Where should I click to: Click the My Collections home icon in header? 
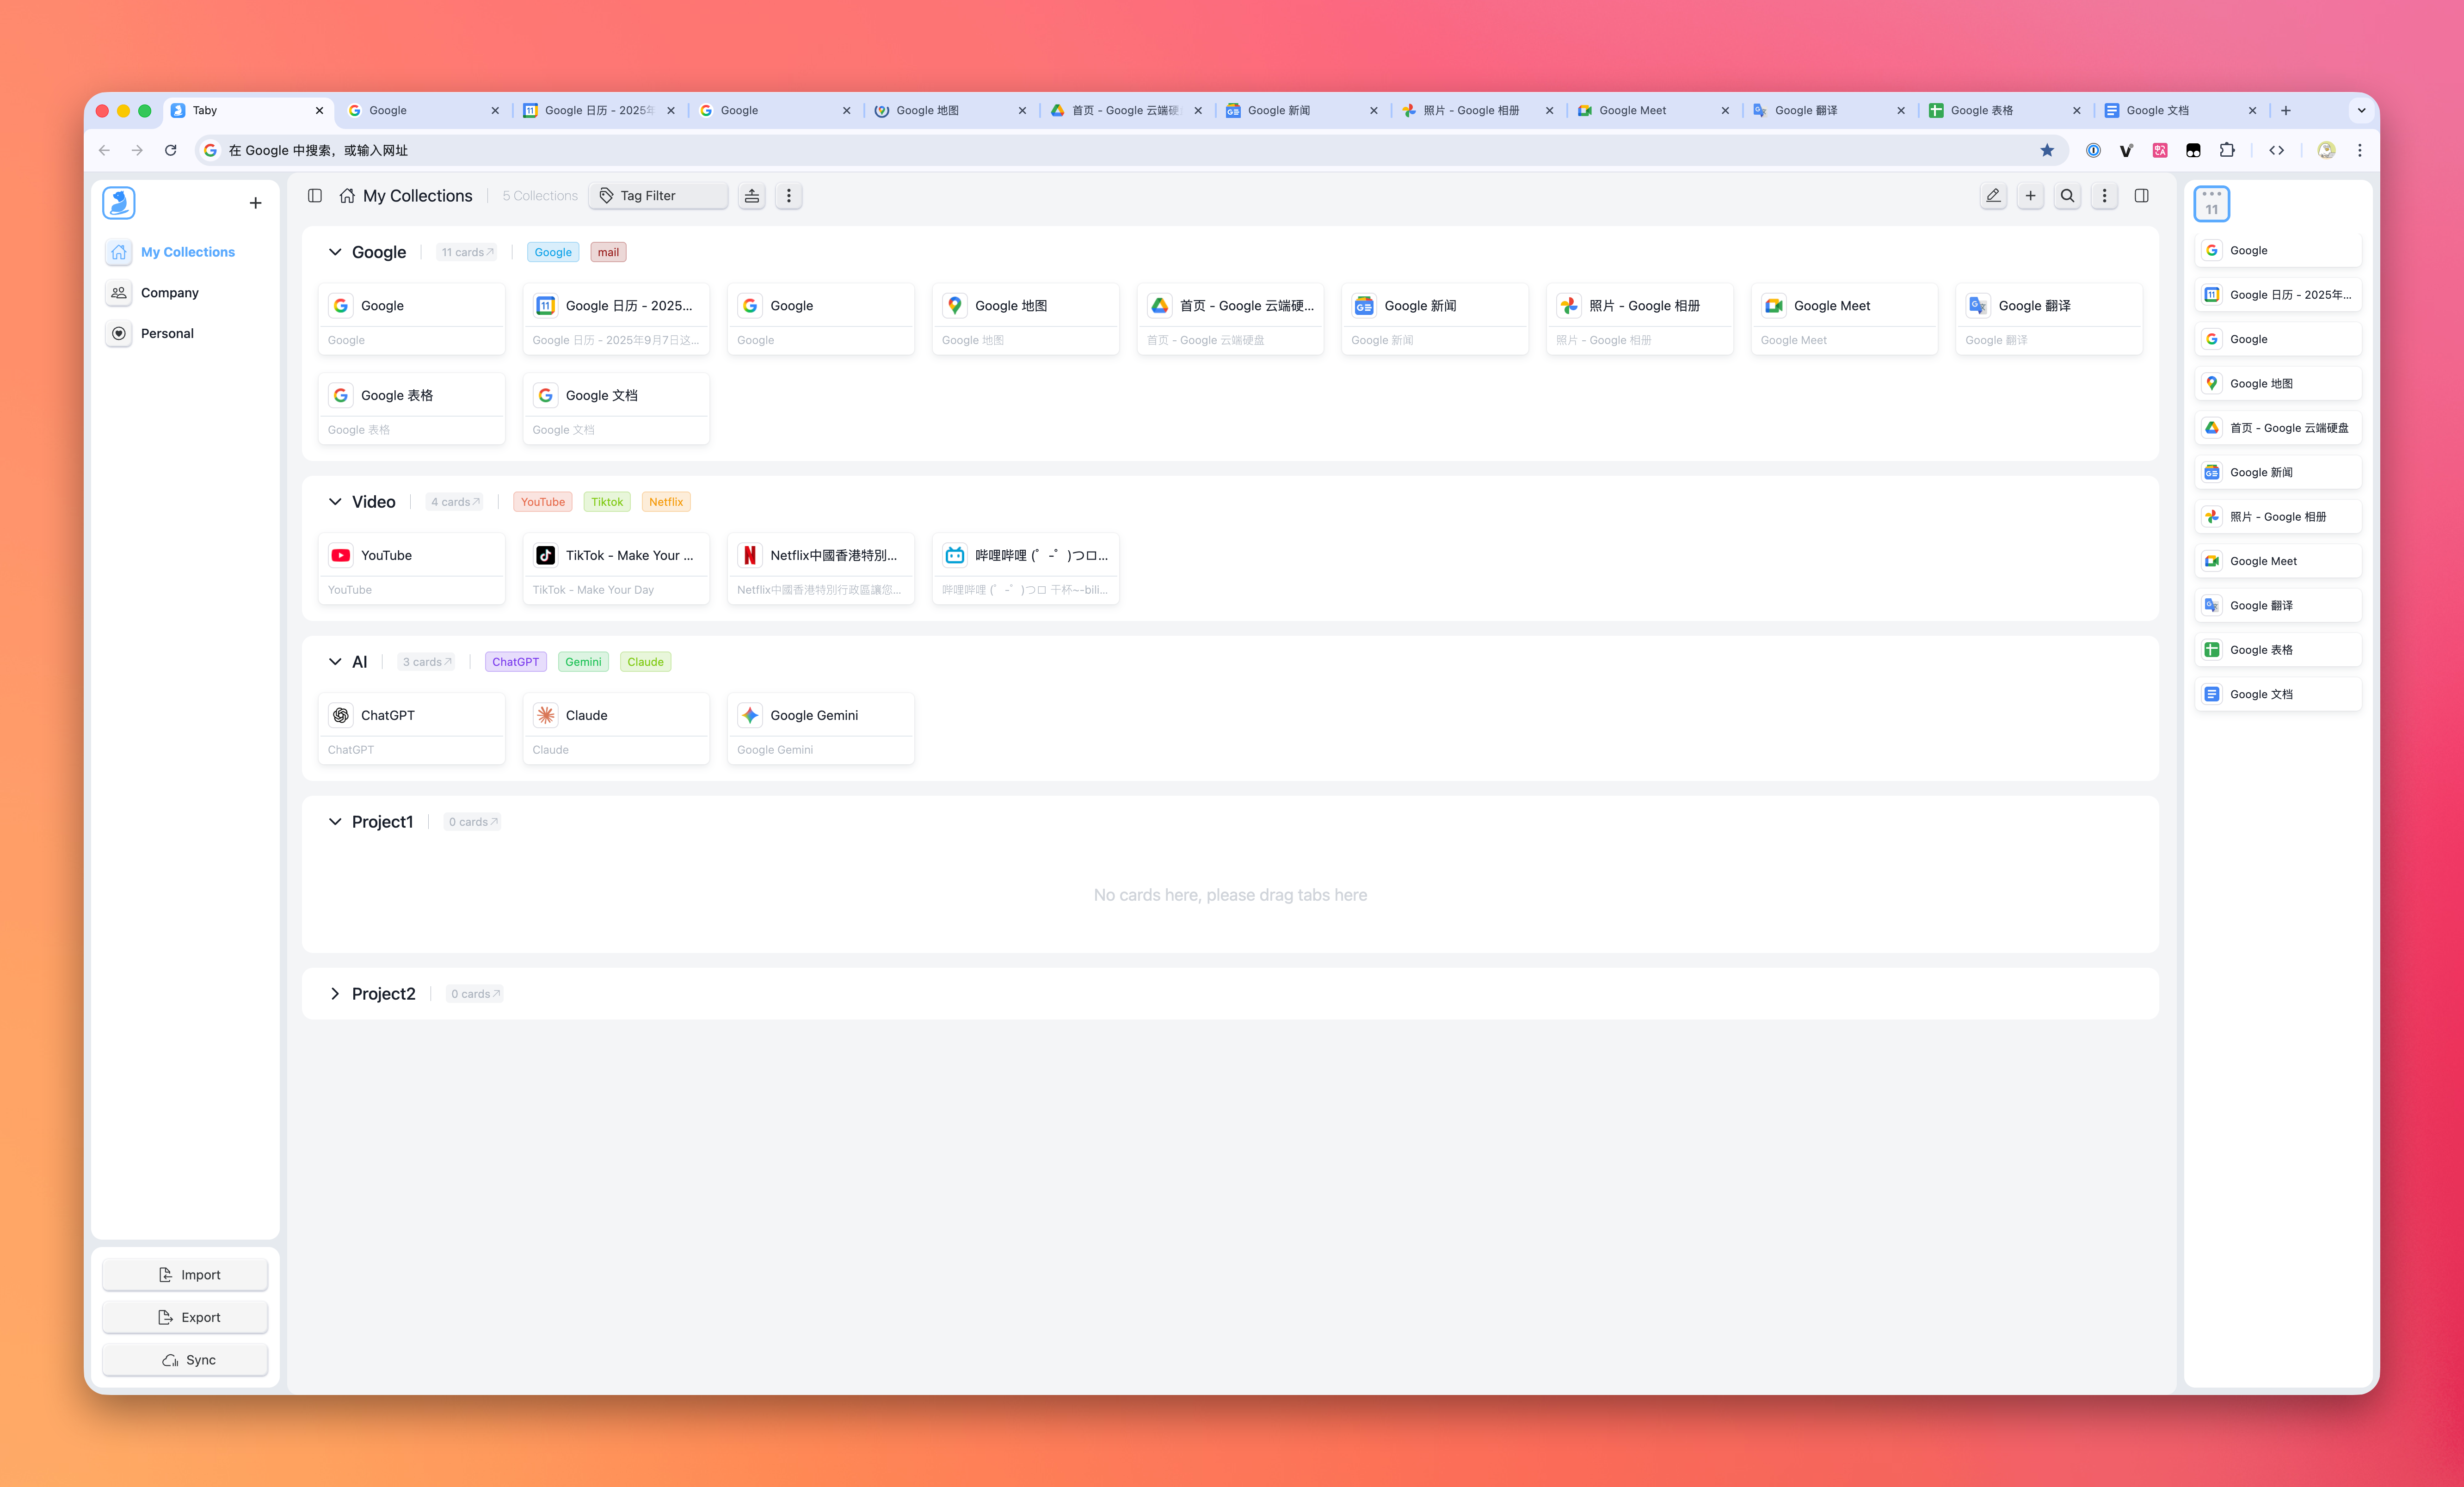(347, 196)
